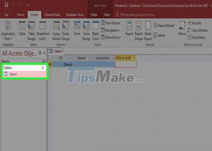The image size is (212, 151).
Task: Click the Labels button
Action: coord(159,35)
